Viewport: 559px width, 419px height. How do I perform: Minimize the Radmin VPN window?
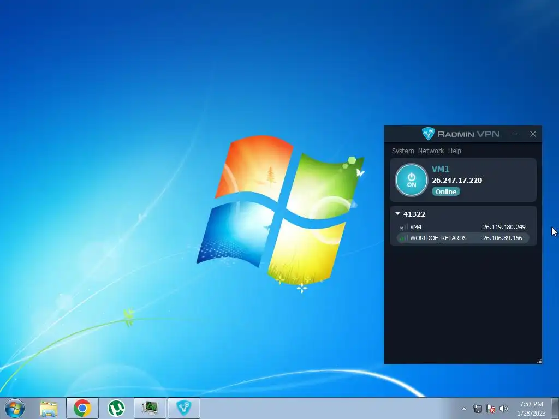(x=514, y=134)
